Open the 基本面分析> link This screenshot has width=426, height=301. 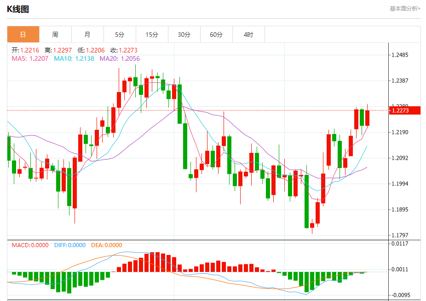(405, 9)
